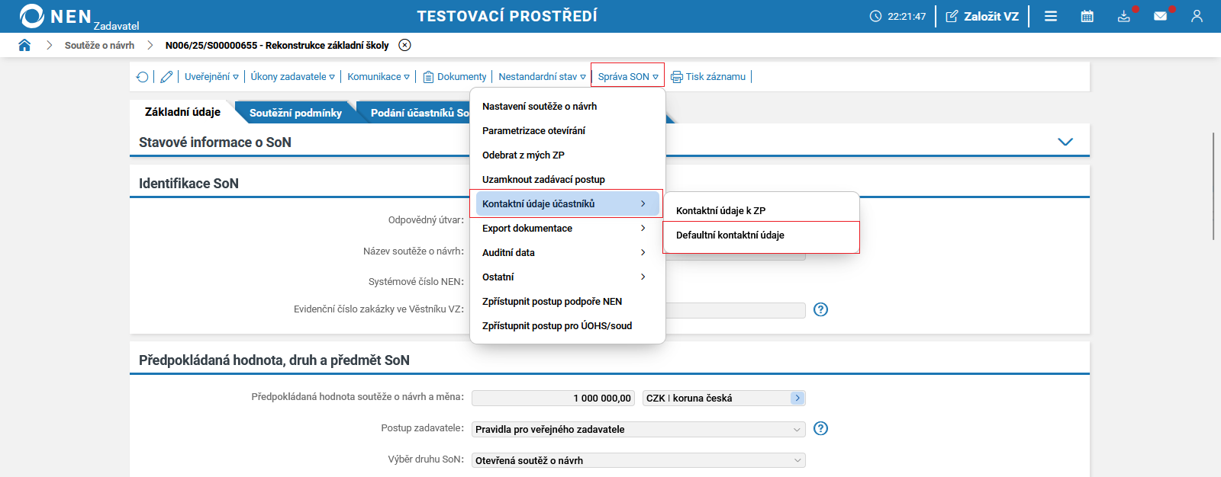Open the downloads icon with notification
Viewport: 1221px width, 477px height.
point(1124,16)
